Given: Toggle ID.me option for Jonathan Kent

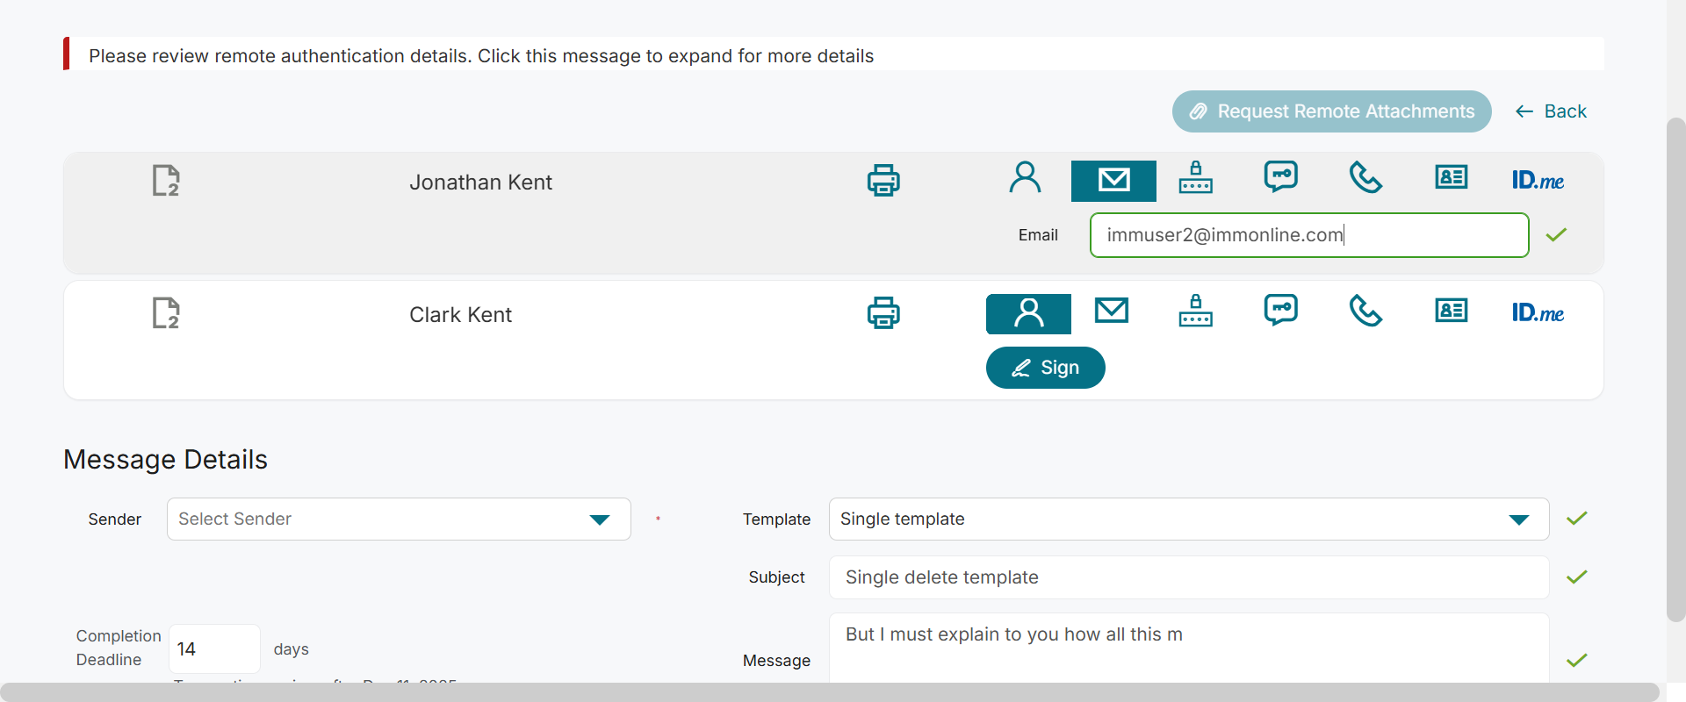Looking at the screenshot, I should tap(1538, 181).
